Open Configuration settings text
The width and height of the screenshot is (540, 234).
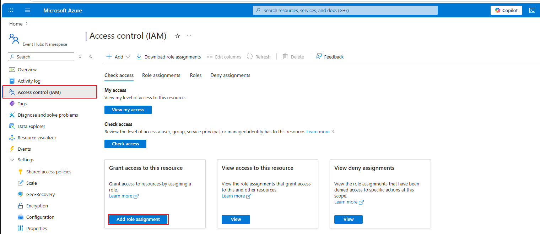coord(40,217)
